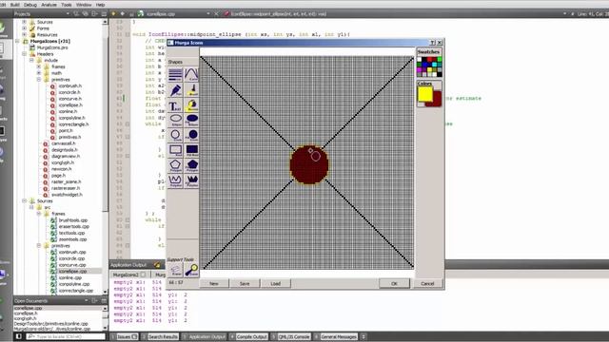The height and width of the screenshot is (342, 609).
Task: Select the Zoom magnifier support tool
Action: point(191,270)
